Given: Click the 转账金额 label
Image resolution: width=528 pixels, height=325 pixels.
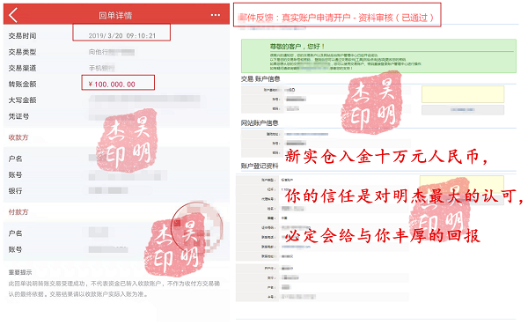Looking at the screenshot, I should (x=22, y=85).
